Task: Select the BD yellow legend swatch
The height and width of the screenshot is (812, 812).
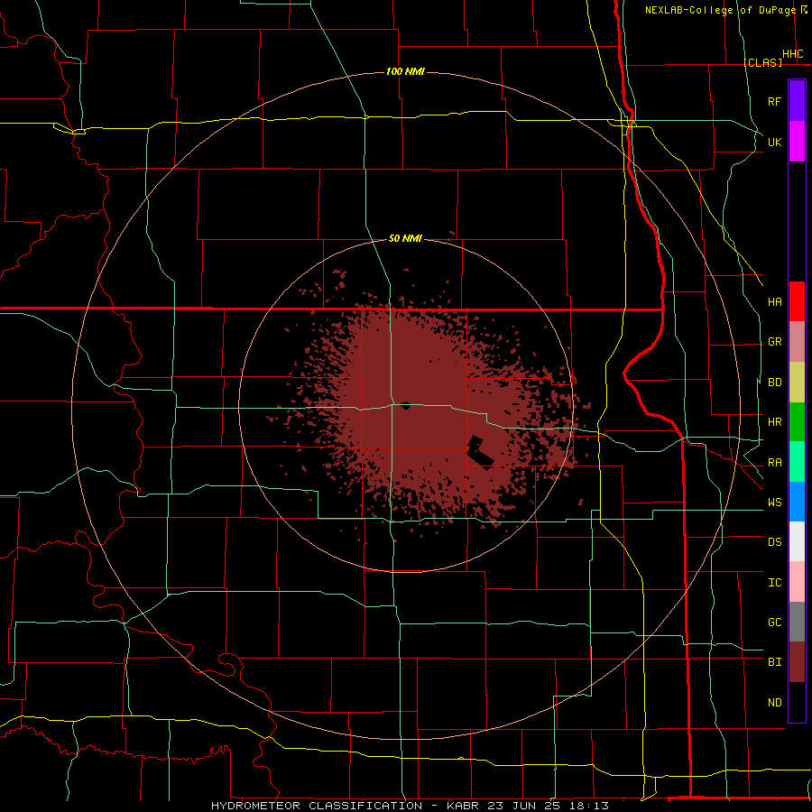Action: click(x=797, y=383)
